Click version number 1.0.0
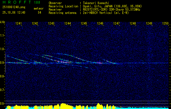Viewport: 171px width, 109px height. [37, 2]
